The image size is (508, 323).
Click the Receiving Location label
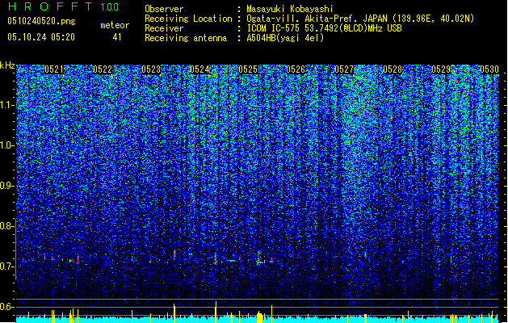188,19
